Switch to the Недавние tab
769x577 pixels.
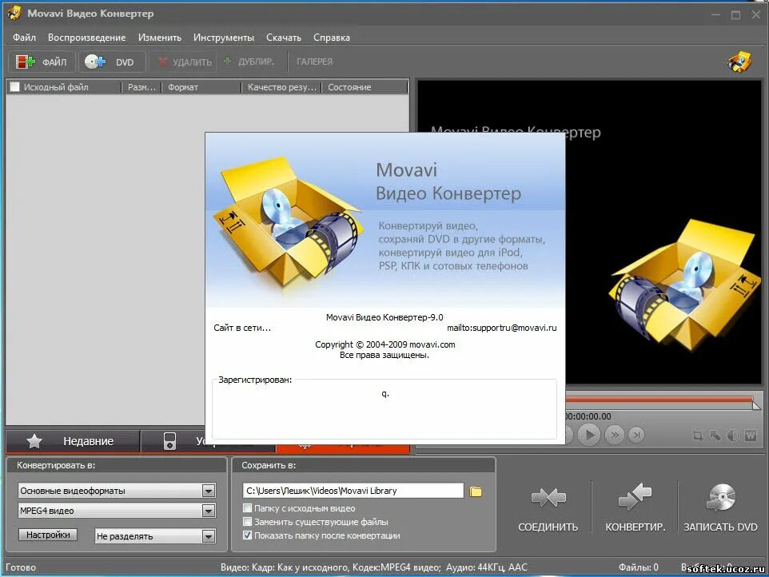pyautogui.click(x=73, y=441)
